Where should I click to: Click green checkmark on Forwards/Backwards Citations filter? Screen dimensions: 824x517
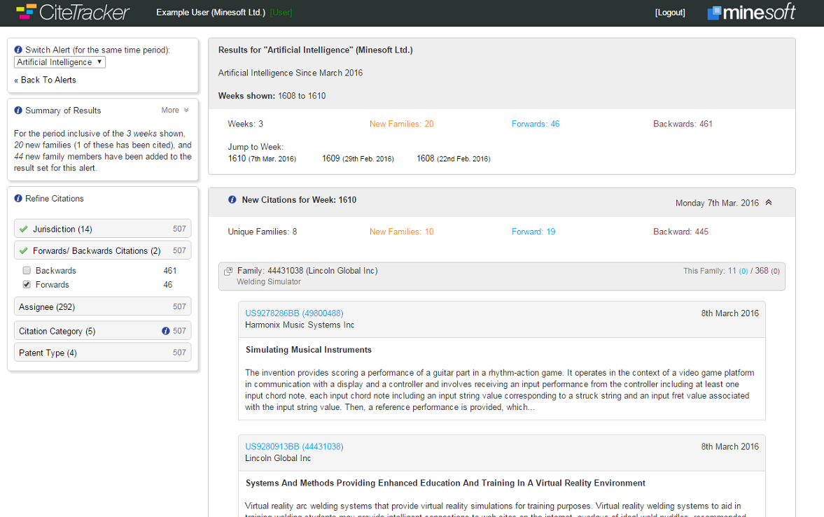24,250
